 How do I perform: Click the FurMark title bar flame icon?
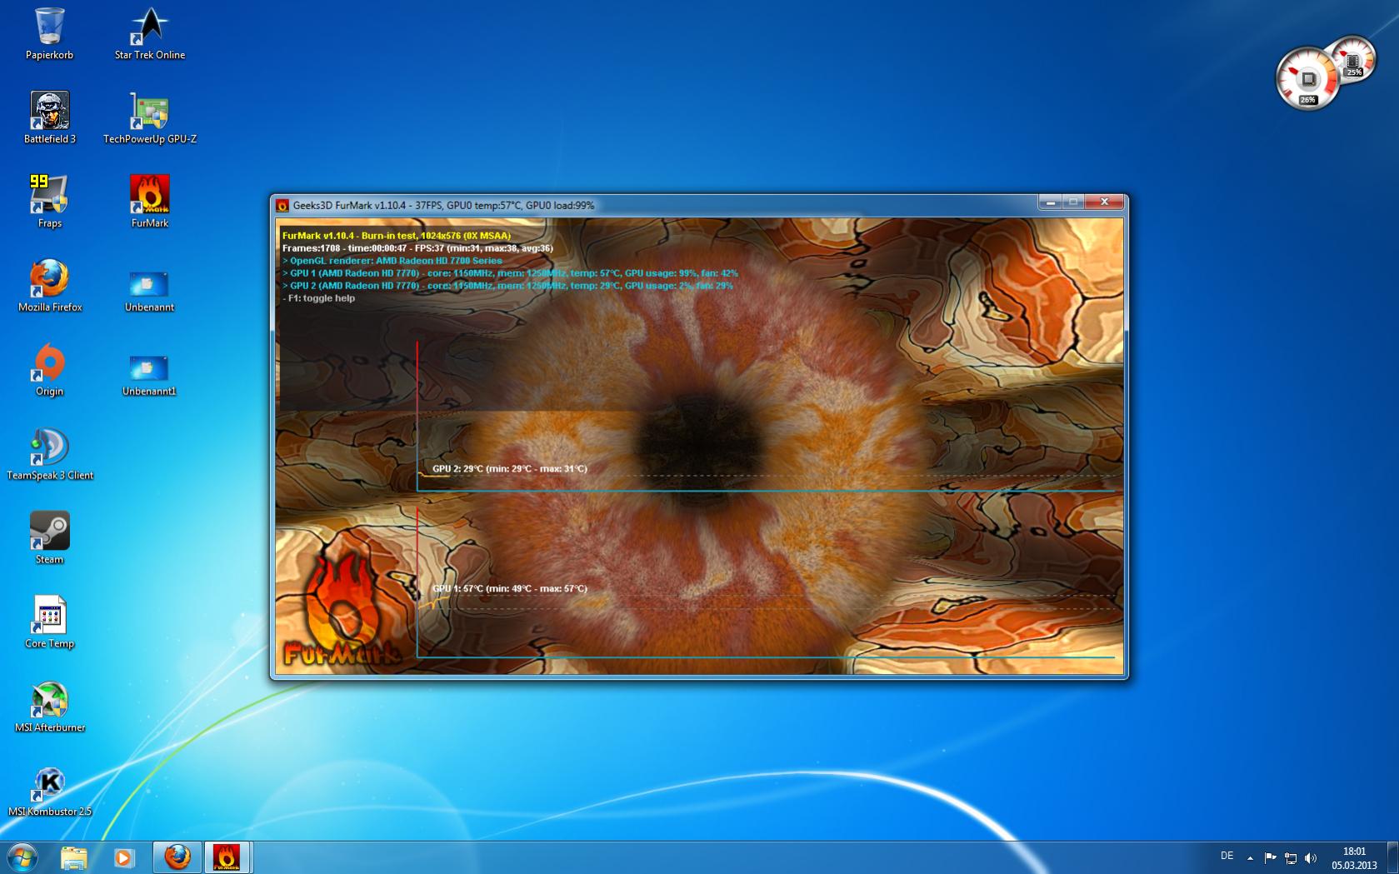coord(282,206)
